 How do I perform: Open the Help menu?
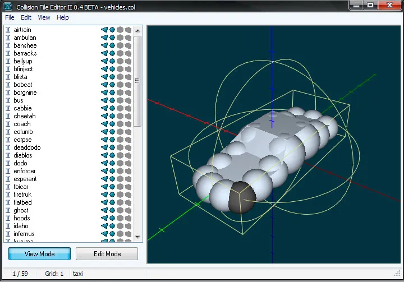pos(63,17)
